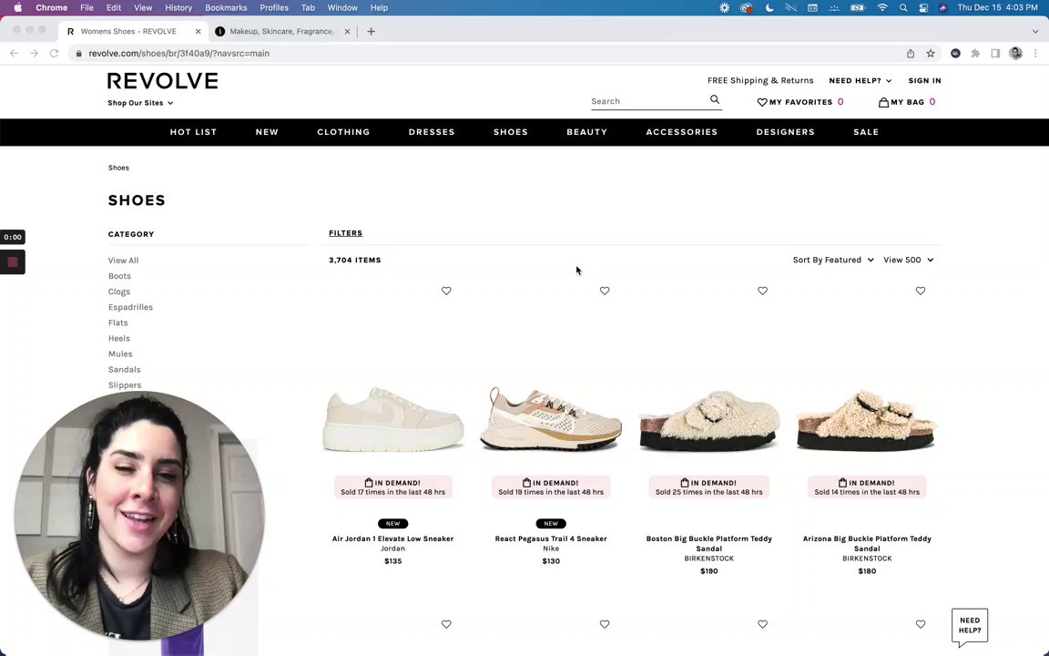Expand the tab search chevron in Chrome

pos(1035,32)
